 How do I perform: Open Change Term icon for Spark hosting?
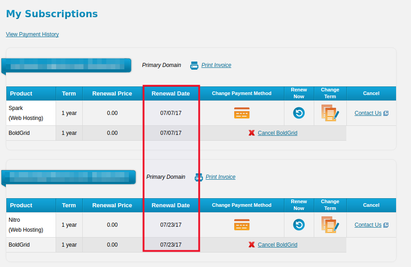click(330, 113)
